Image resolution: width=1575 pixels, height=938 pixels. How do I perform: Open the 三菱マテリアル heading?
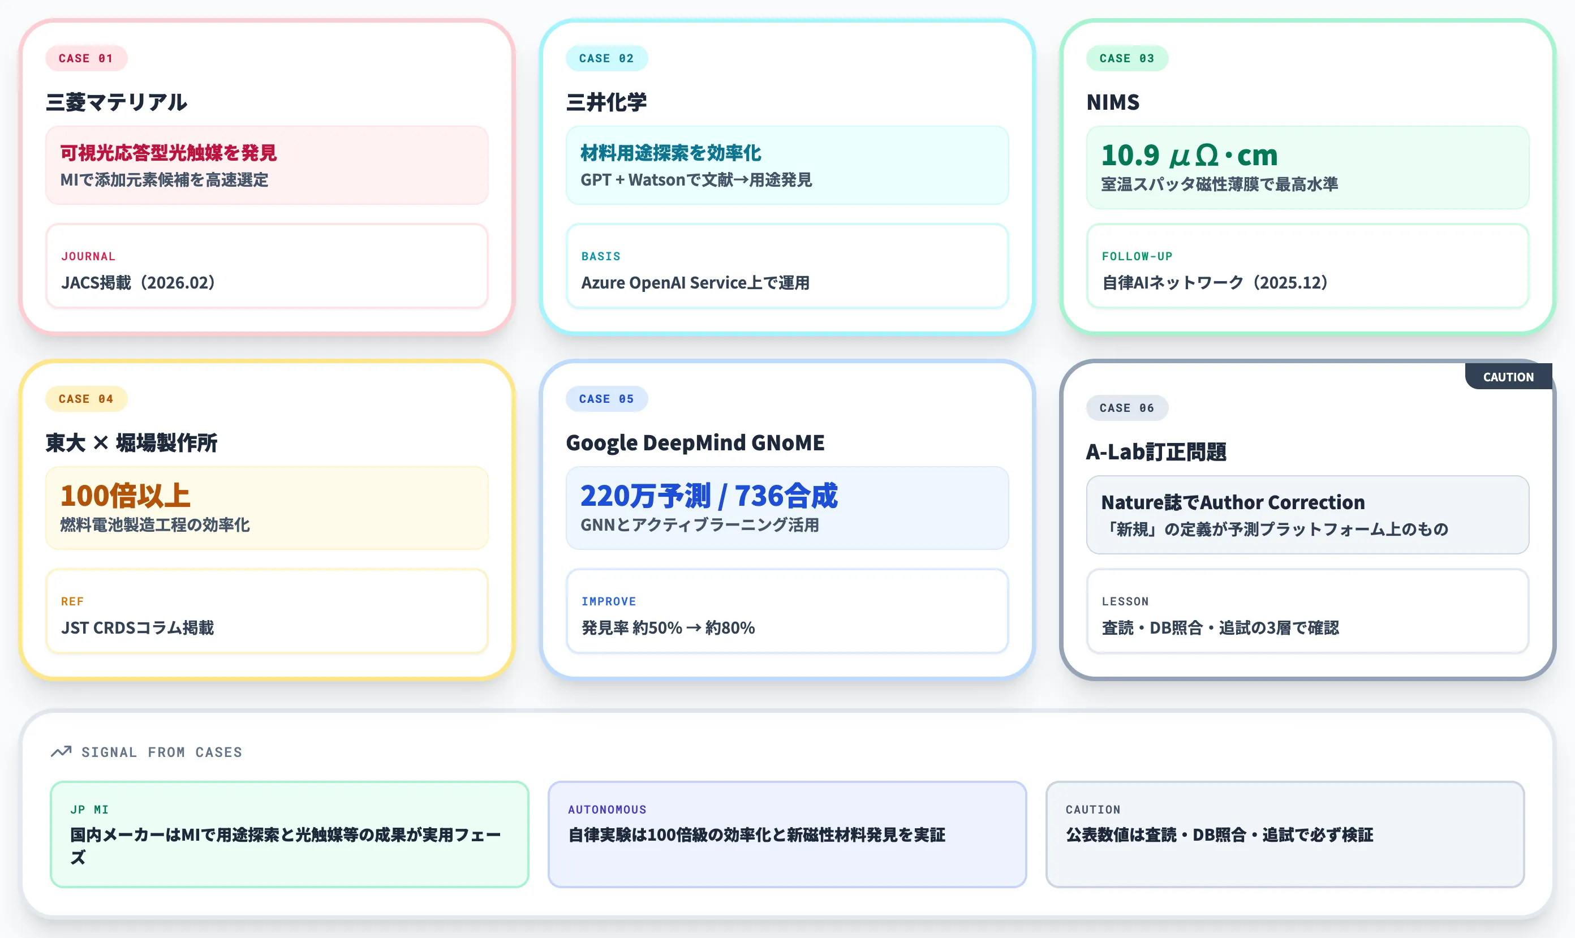pos(117,102)
